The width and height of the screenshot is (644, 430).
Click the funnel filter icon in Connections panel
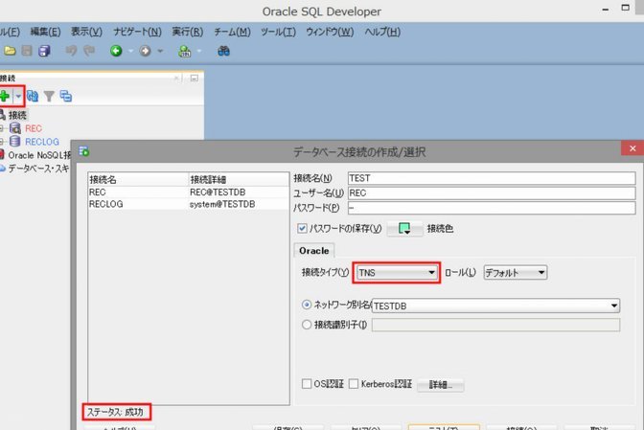tap(49, 97)
